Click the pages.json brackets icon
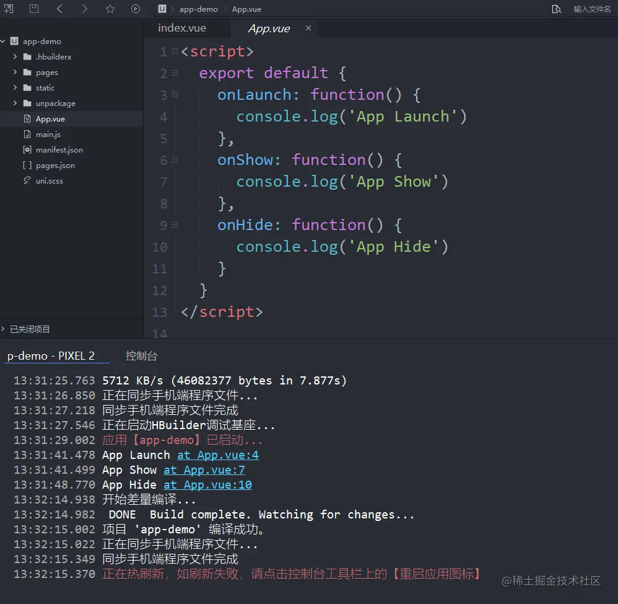Viewport: 618px width, 604px height. tap(27, 165)
